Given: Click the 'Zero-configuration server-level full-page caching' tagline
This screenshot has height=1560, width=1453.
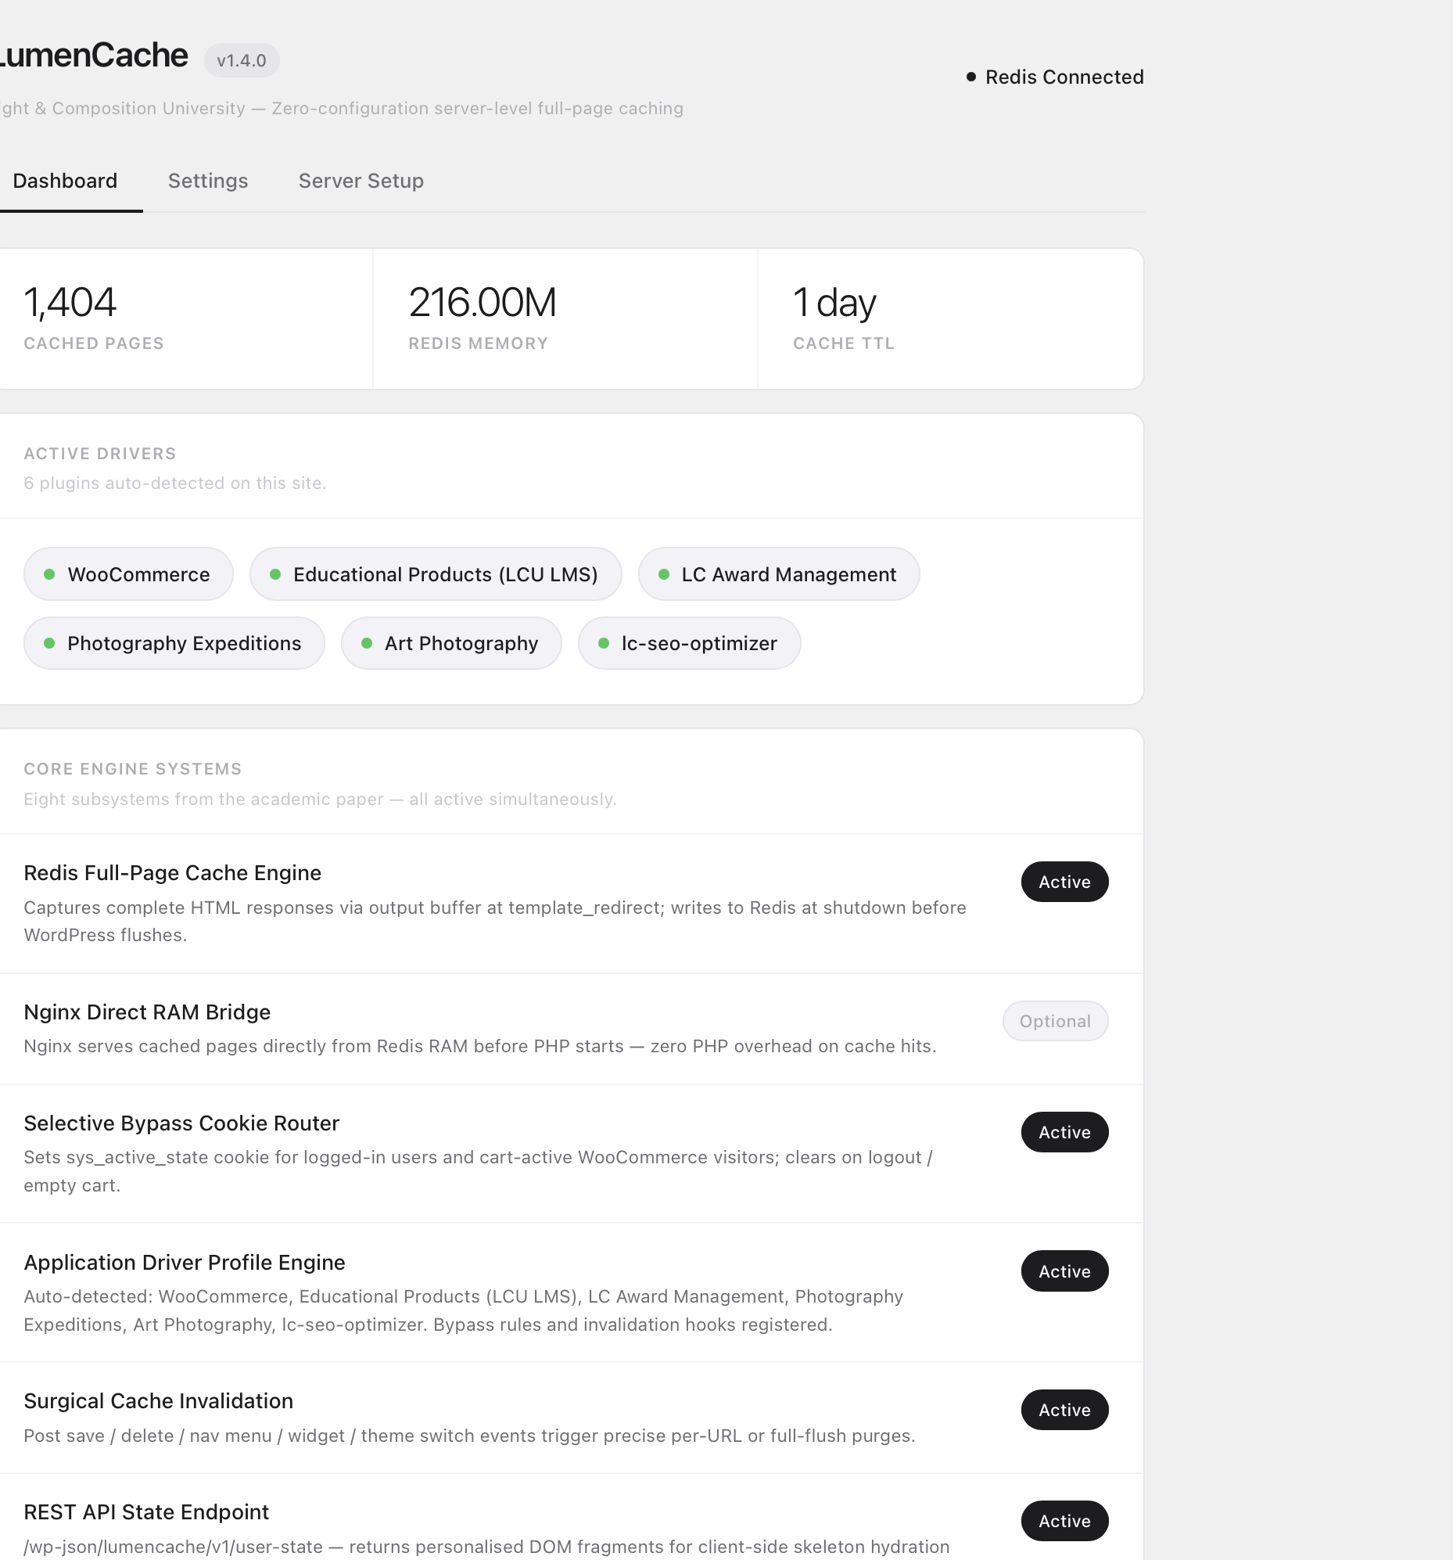Looking at the screenshot, I should coord(478,108).
